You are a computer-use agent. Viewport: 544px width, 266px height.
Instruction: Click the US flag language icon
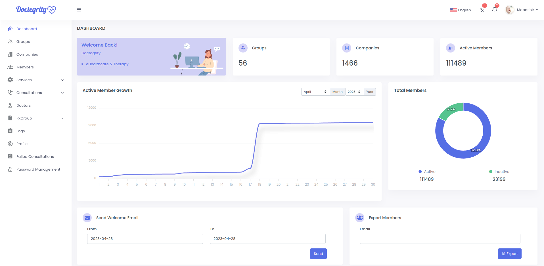[x=453, y=10]
